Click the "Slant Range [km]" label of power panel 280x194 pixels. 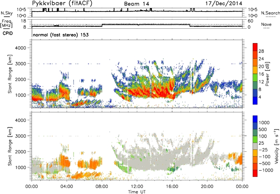pyautogui.click(x=10, y=74)
